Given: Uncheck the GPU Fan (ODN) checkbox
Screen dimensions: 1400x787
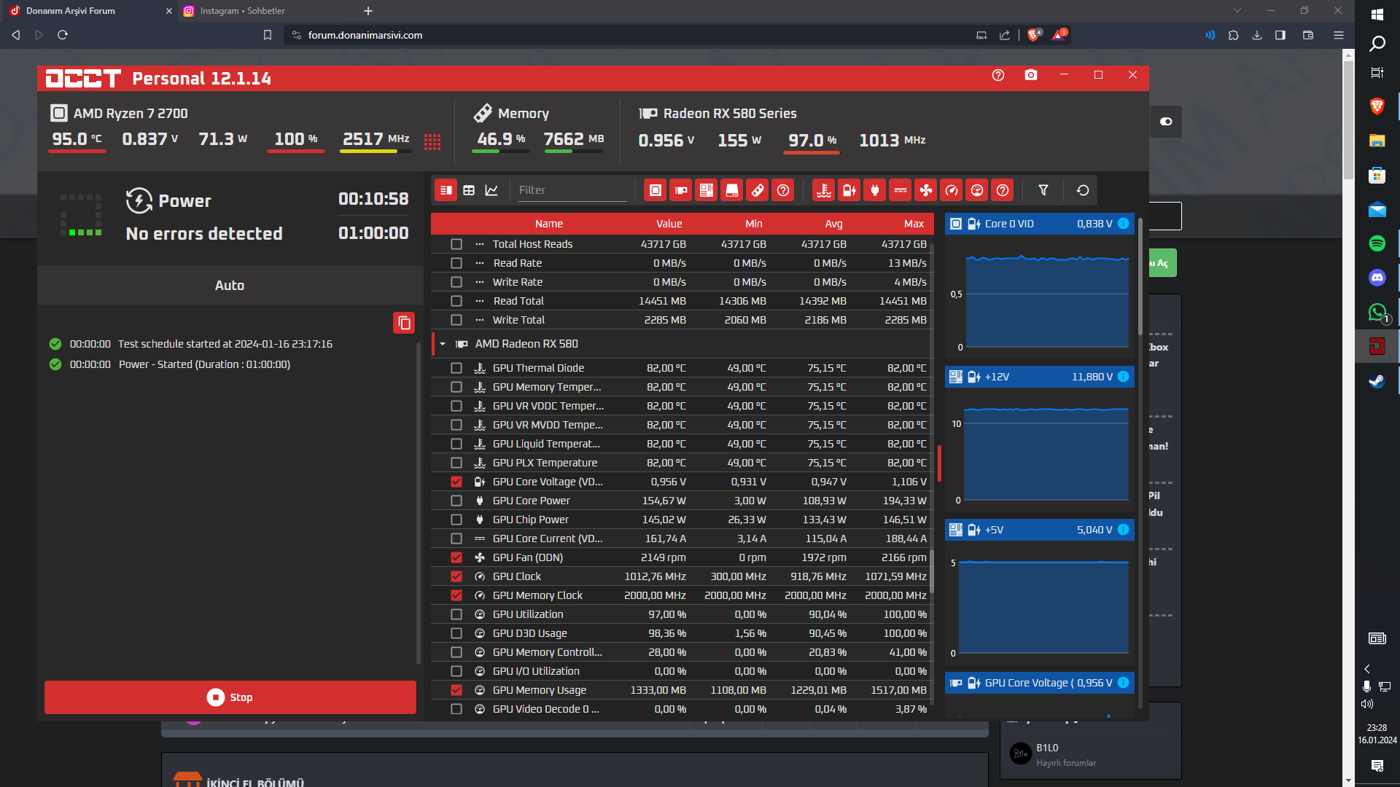Looking at the screenshot, I should point(456,557).
